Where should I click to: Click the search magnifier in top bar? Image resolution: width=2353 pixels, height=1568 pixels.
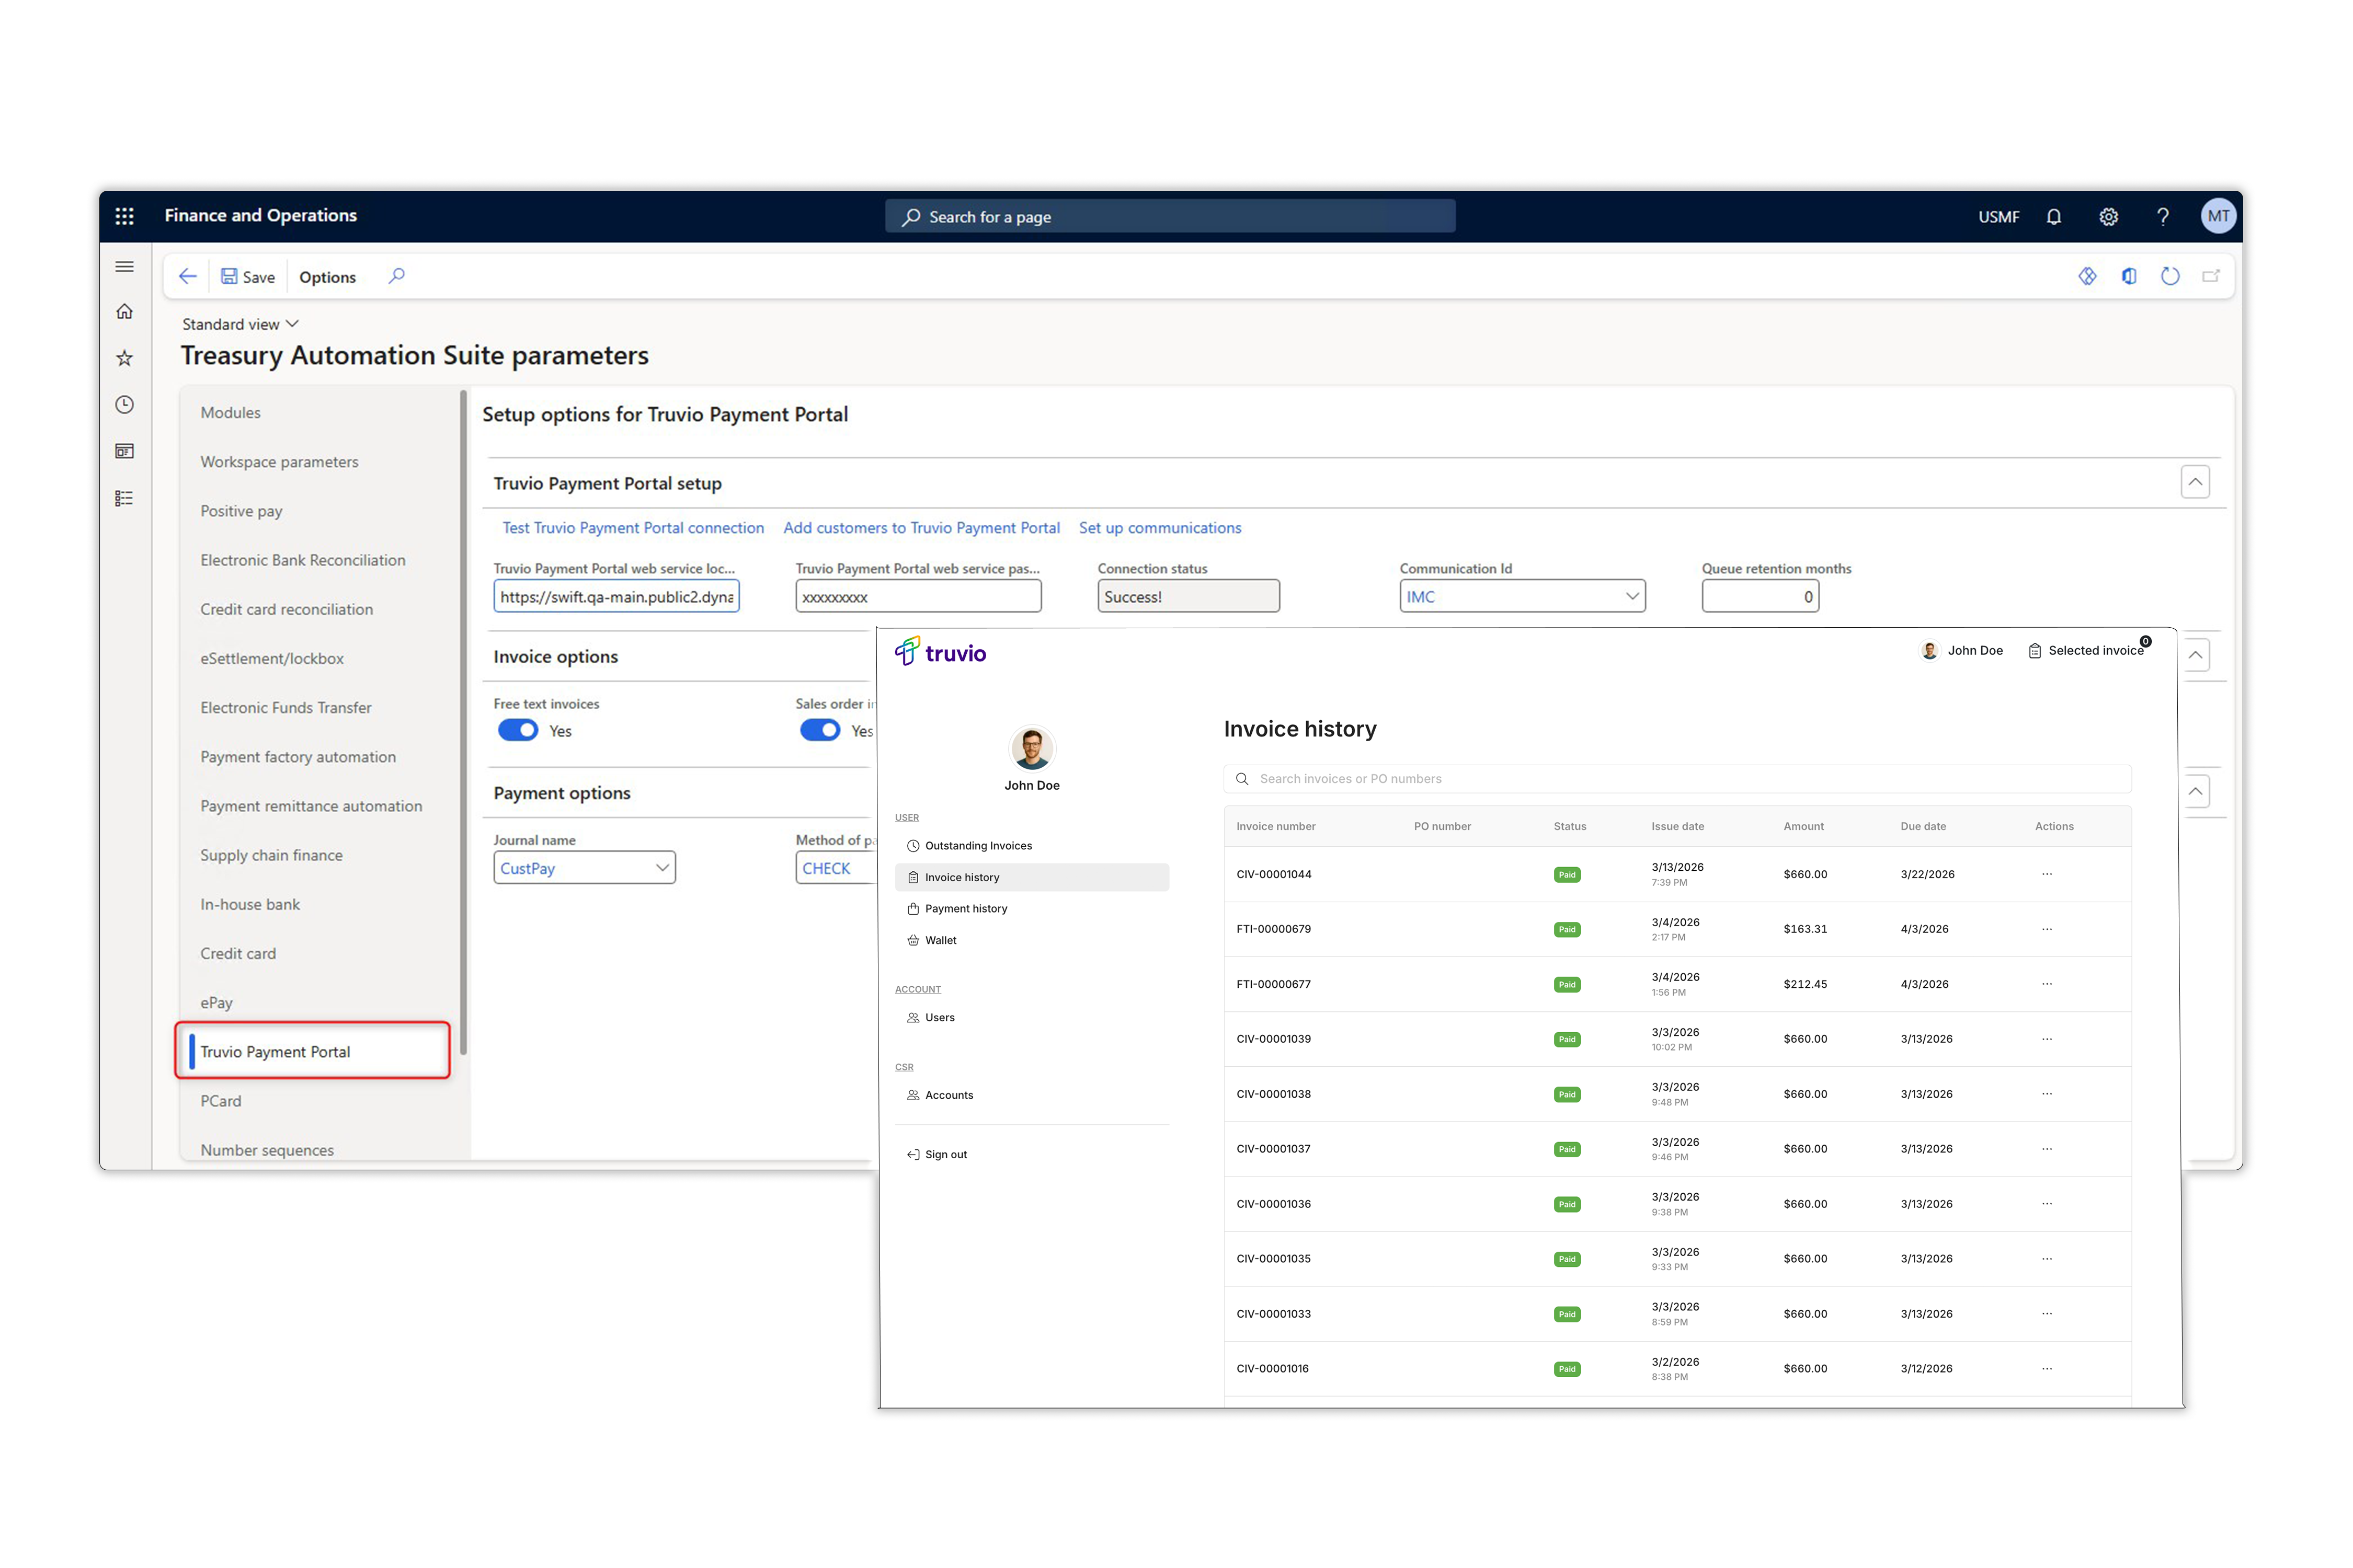pyautogui.click(x=910, y=217)
